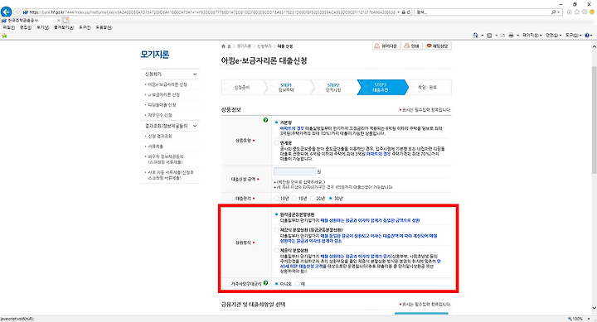Open favorites star icon at top right
Viewport: 597px width, 322px height.
[577, 12]
